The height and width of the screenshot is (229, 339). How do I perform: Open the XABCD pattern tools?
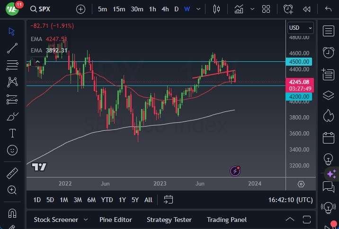coord(12,82)
